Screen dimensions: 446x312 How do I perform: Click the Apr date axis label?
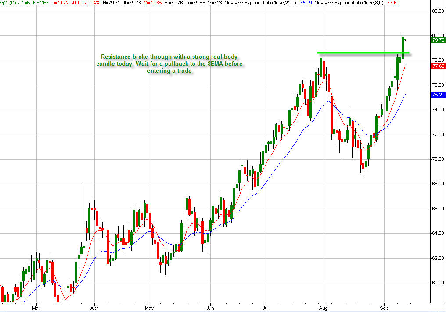(x=94, y=308)
